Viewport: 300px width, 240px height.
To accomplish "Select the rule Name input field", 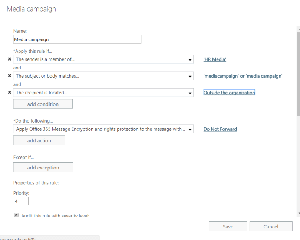I will click(x=77, y=39).
